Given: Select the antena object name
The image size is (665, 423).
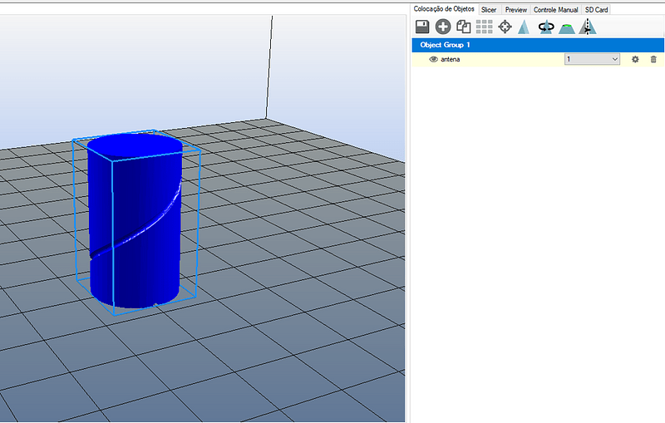Looking at the screenshot, I should (450, 59).
